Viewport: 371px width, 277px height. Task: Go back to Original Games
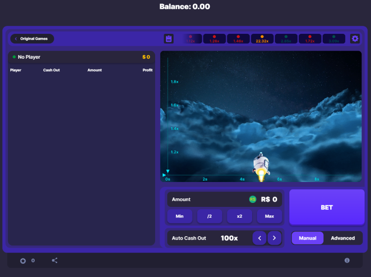pos(32,39)
